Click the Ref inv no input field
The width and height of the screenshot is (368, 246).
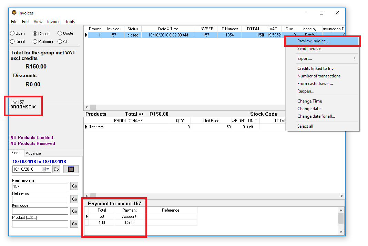tap(40, 199)
